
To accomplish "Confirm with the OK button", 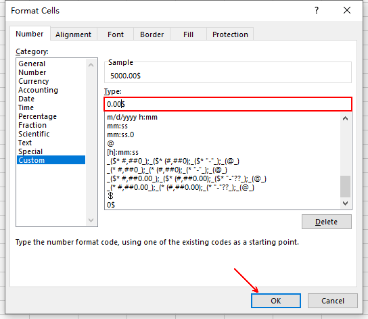I will click(x=276, y=301).
